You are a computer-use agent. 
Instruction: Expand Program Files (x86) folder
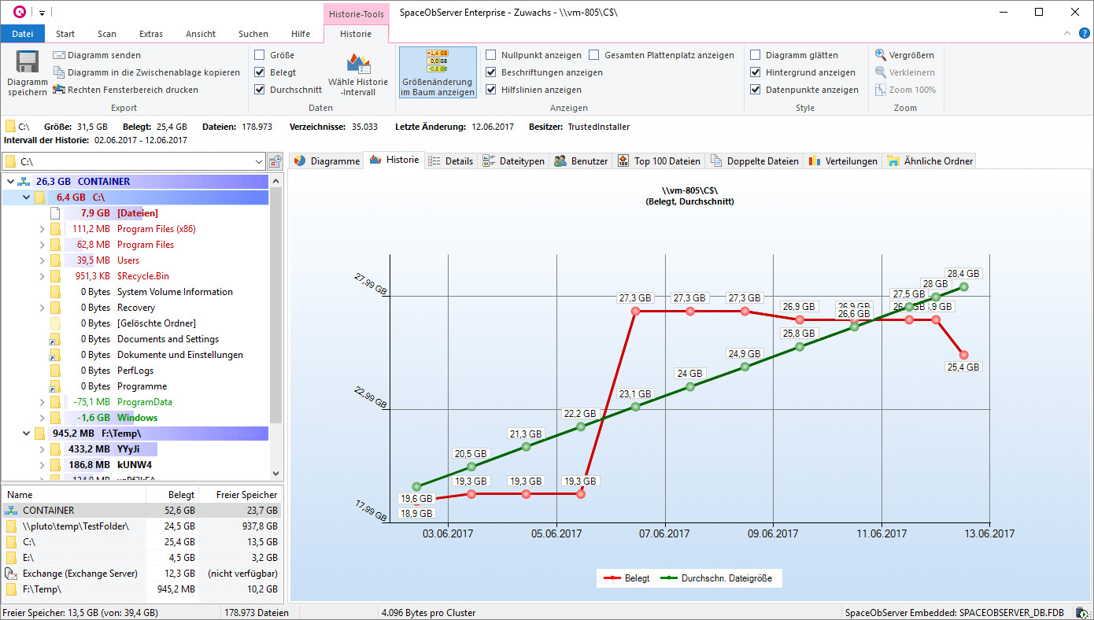pos(42,229)
